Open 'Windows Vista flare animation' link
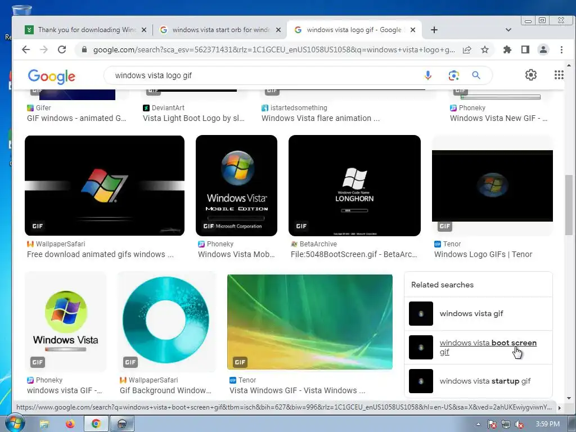This screenshot has width=576, height=432. tap(321, 118)
